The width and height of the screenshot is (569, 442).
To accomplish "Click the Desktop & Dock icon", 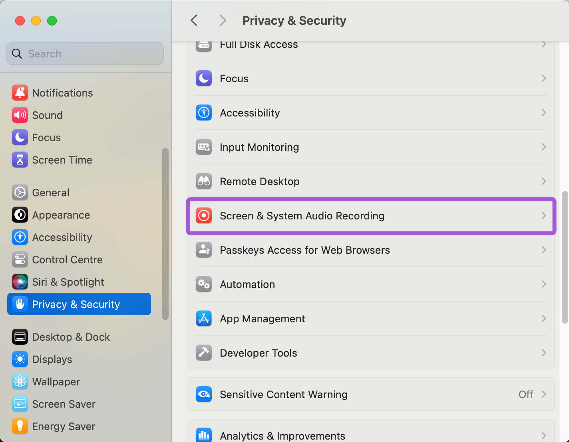I will 20,337.
